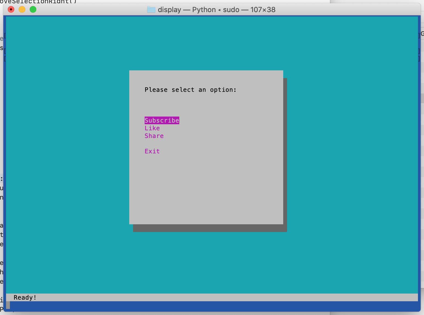This screenshot has width=424, height=315.
Task: Select the highlighted Subscribe option
Action: (x=162, y=120)
